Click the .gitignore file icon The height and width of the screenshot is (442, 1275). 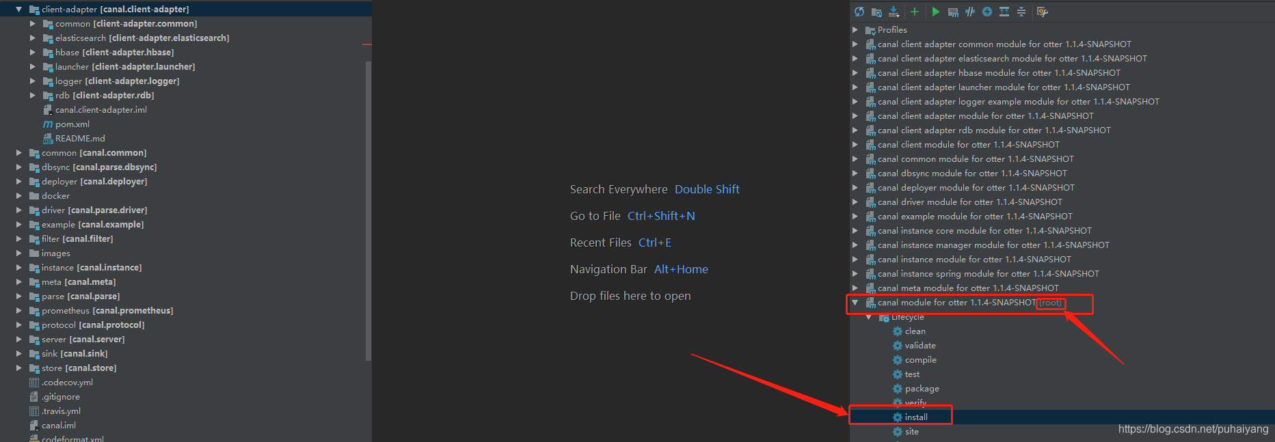34,397
